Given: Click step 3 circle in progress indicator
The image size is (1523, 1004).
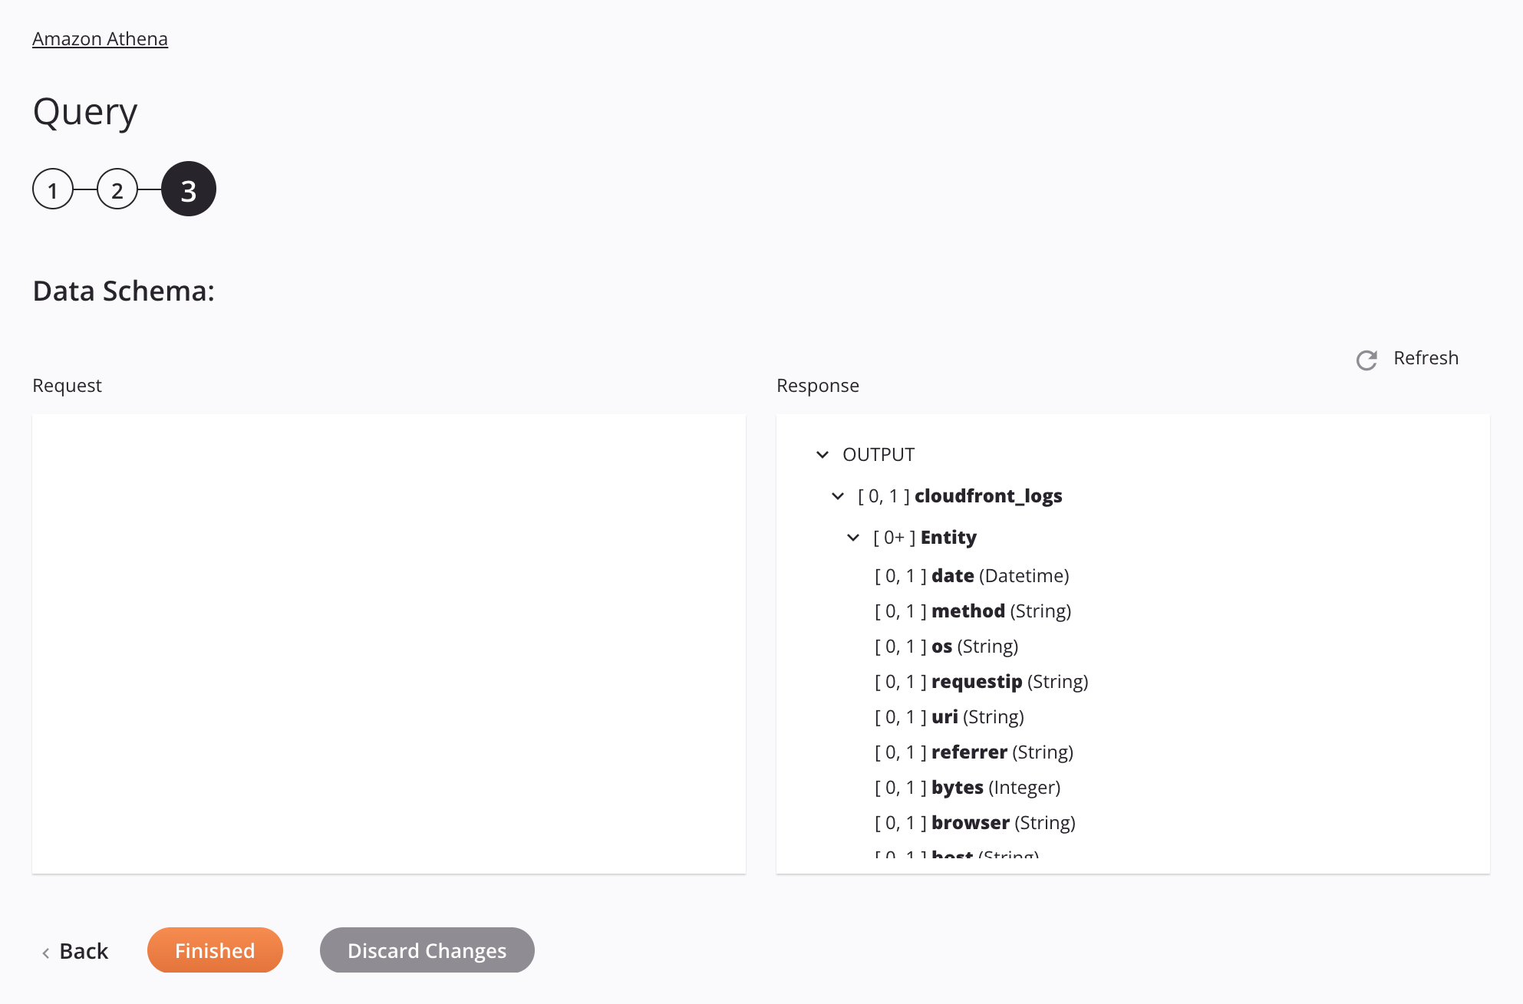Looking at the screenshot, I should tap(187, 188).
